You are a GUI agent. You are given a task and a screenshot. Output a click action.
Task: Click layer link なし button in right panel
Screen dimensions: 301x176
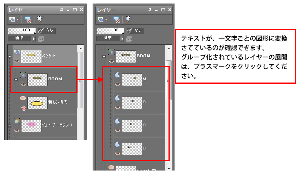[x=135, y=31]
